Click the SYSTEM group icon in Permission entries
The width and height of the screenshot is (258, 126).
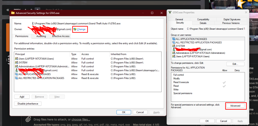pyautogui.click(x=17, y=62)
